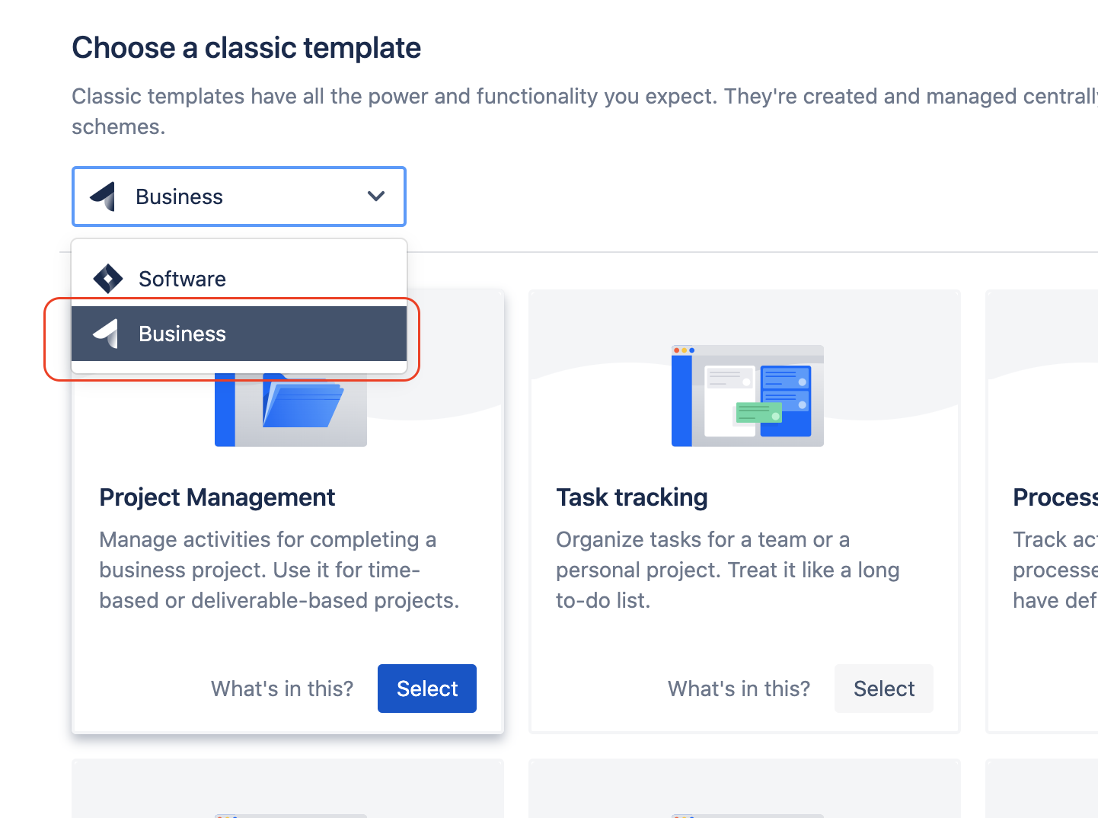
Task: Open What's in this for Task tracking
Action: click(x=738, y=688)
